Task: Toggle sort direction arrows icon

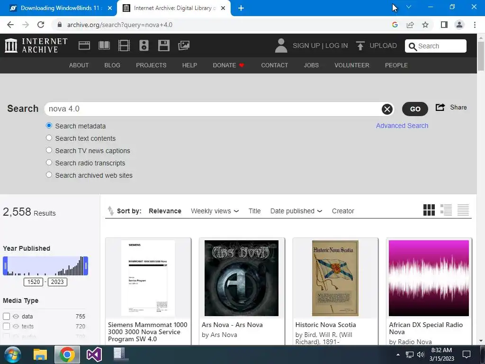Action: (110, 211)
